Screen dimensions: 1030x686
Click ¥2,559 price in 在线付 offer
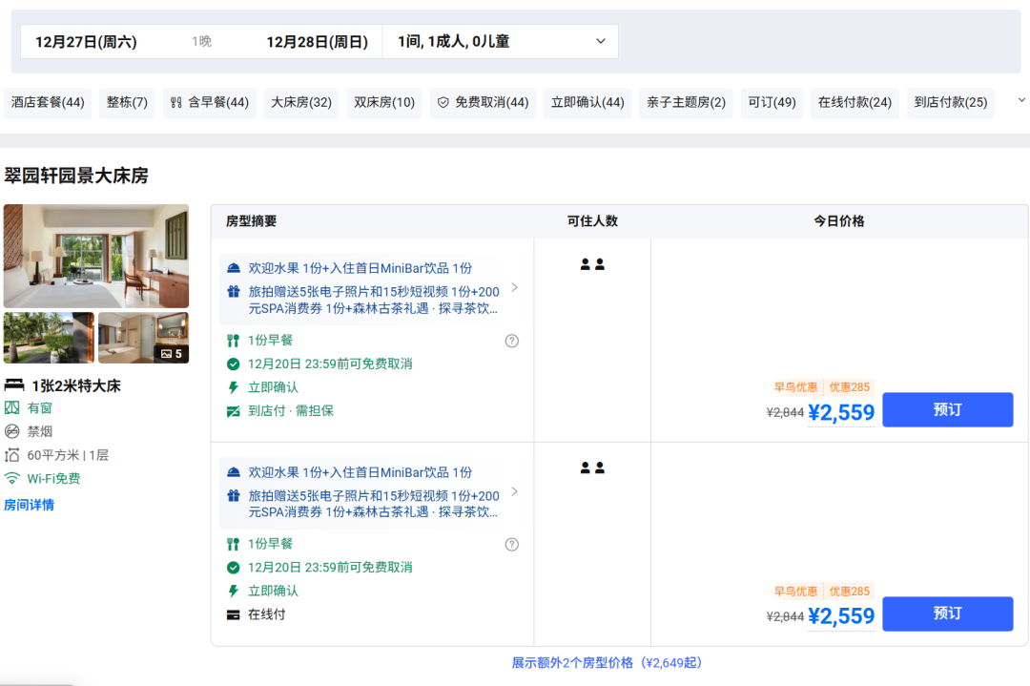point(841,616)
